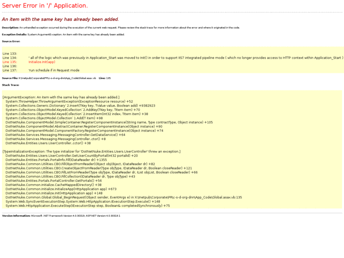Click the 'CBO.FillListFromReader' +66 stack line

pyautogui.click(x=102, y=172)
